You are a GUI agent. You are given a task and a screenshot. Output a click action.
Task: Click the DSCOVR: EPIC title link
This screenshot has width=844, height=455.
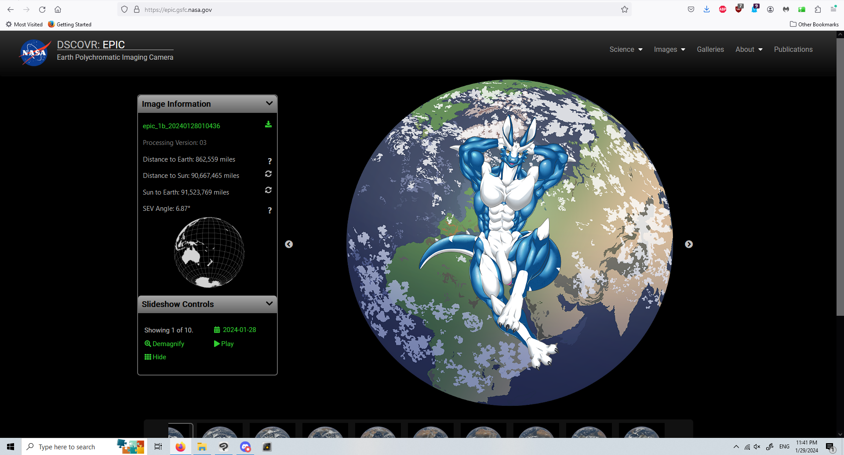coord(91,45)
